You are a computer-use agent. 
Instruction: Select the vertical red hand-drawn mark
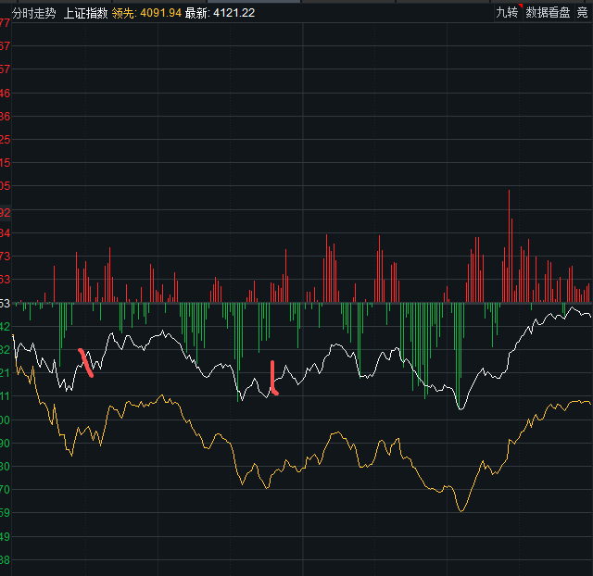click(x=274, y=378)
